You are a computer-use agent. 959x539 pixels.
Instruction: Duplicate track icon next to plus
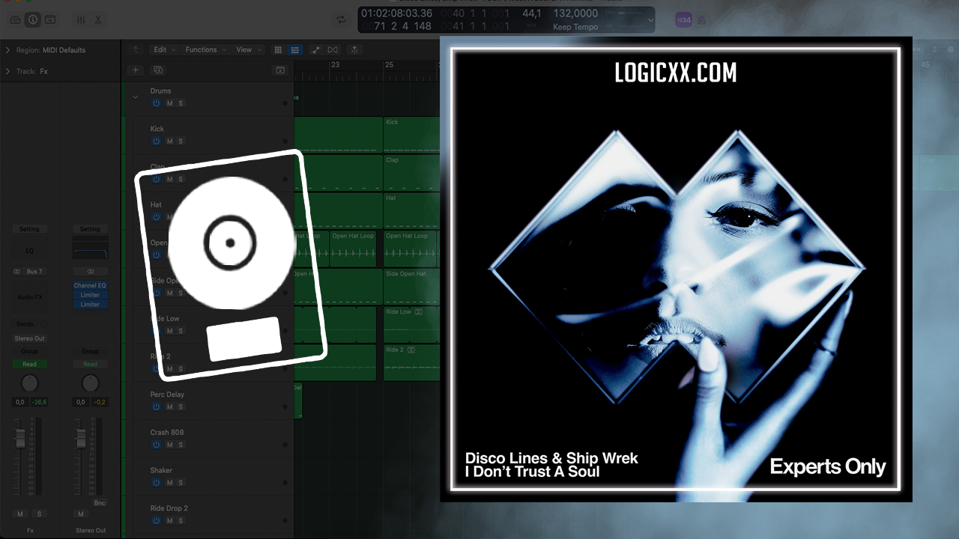point(158,70)
